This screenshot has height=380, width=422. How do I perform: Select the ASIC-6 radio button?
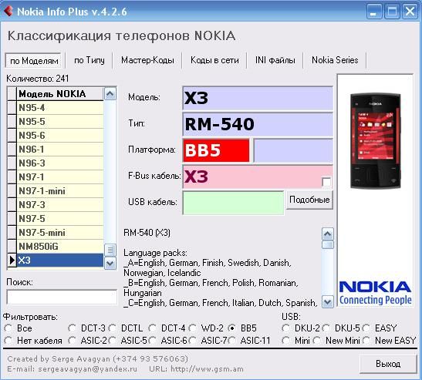(x=152, y=341)
